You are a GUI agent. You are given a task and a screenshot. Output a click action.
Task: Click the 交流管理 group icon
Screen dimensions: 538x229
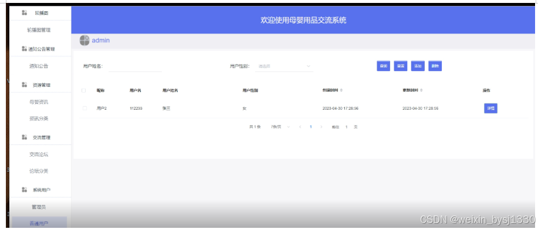point(25,137)
